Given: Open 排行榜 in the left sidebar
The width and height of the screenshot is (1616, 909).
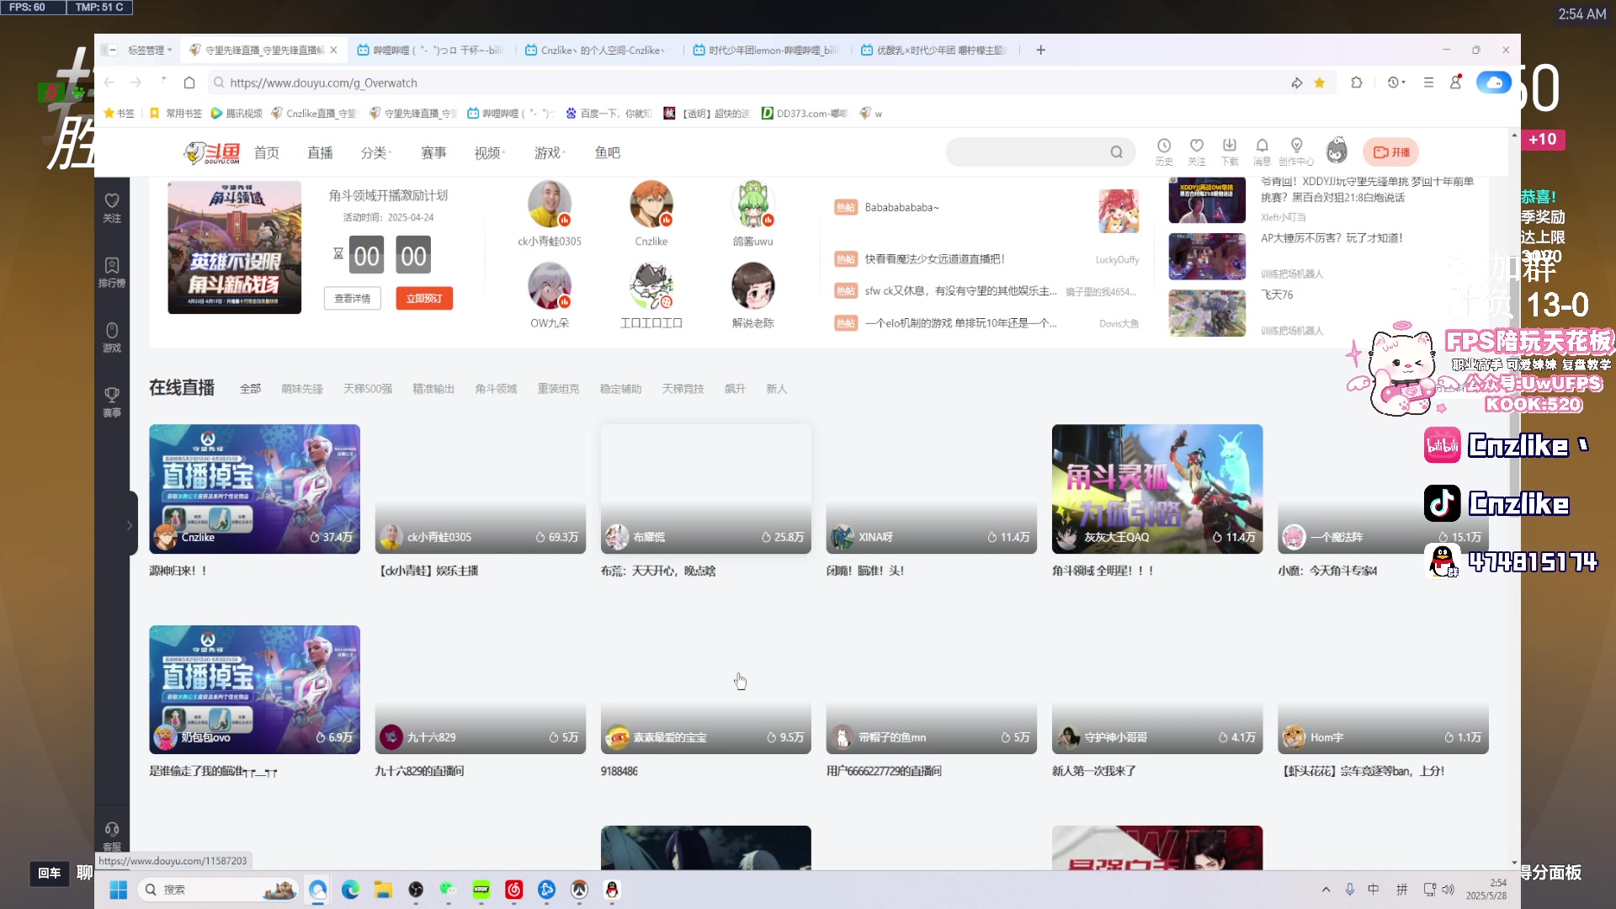Looking at the screenshot, I should 112,273.
